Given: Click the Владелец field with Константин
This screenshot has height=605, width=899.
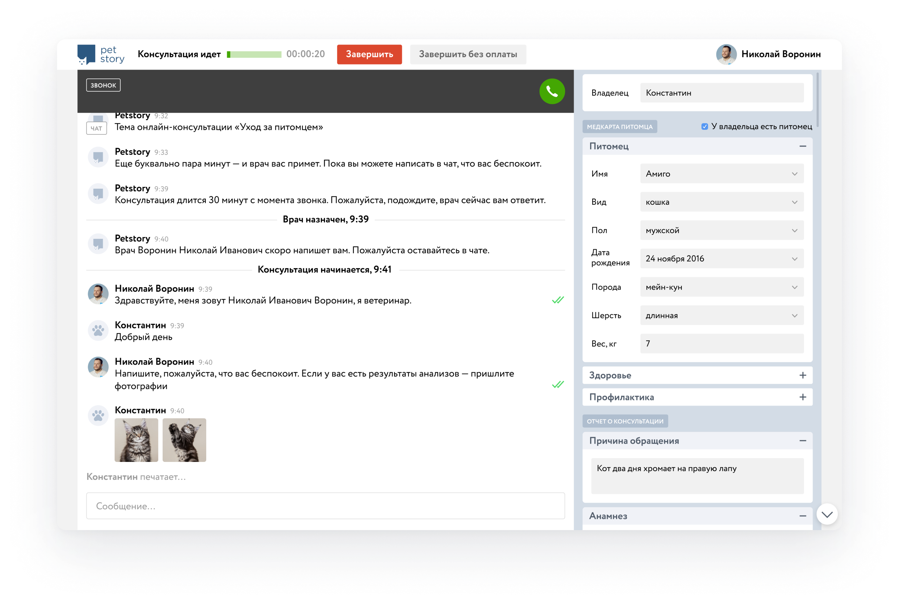Looking at the screenshot, I should (721, 93).
